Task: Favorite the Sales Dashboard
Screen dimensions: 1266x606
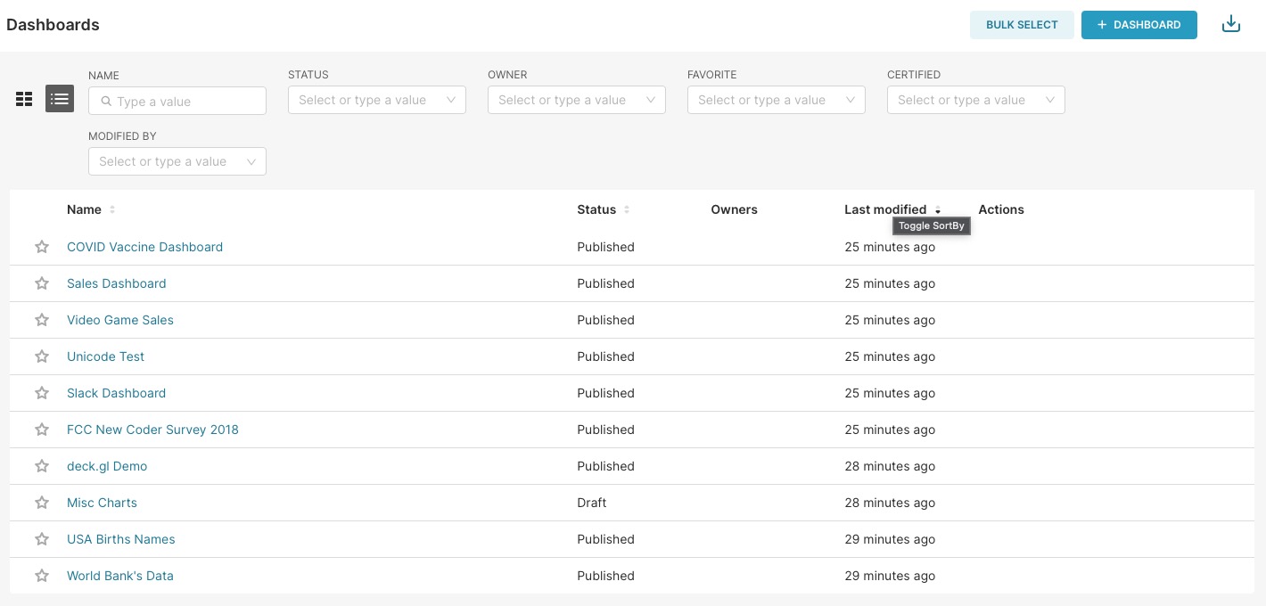Action: coord(41,283)
